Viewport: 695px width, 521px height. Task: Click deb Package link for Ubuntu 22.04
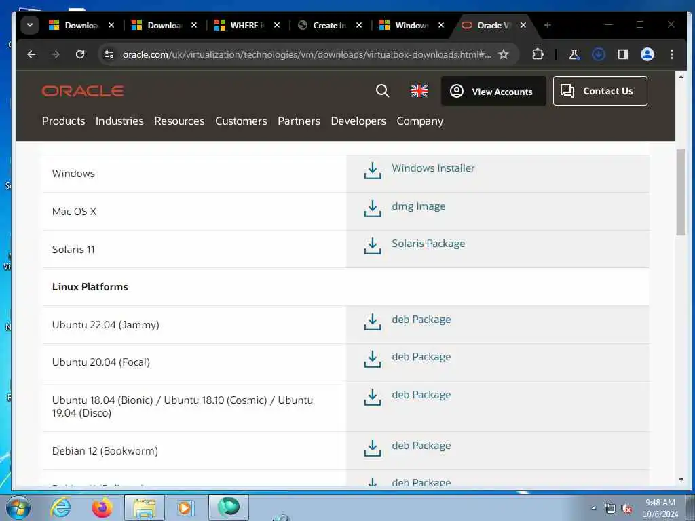pyautogui.click(x=421, y=320)
